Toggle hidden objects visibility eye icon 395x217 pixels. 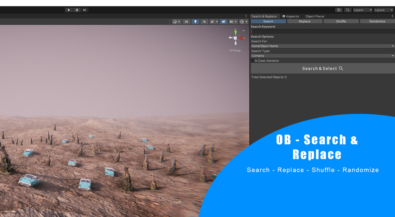(x=224, y=22)
